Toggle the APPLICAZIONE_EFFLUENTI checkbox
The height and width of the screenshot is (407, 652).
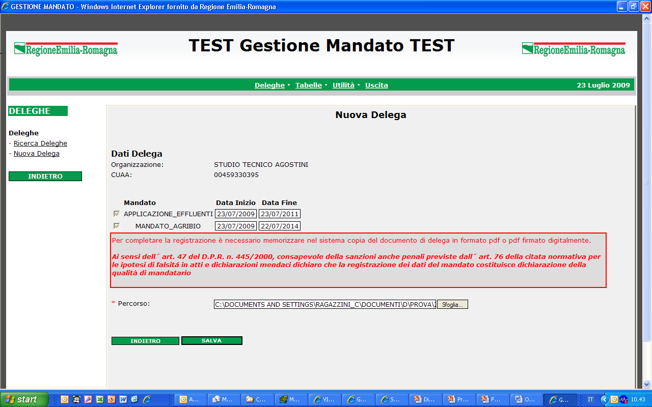point(117,214)
